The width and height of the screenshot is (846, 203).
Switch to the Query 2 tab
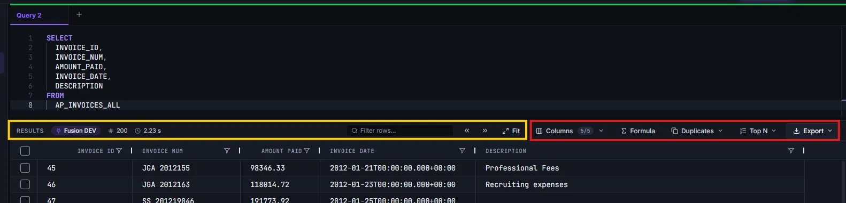click(x=29, y=15)
